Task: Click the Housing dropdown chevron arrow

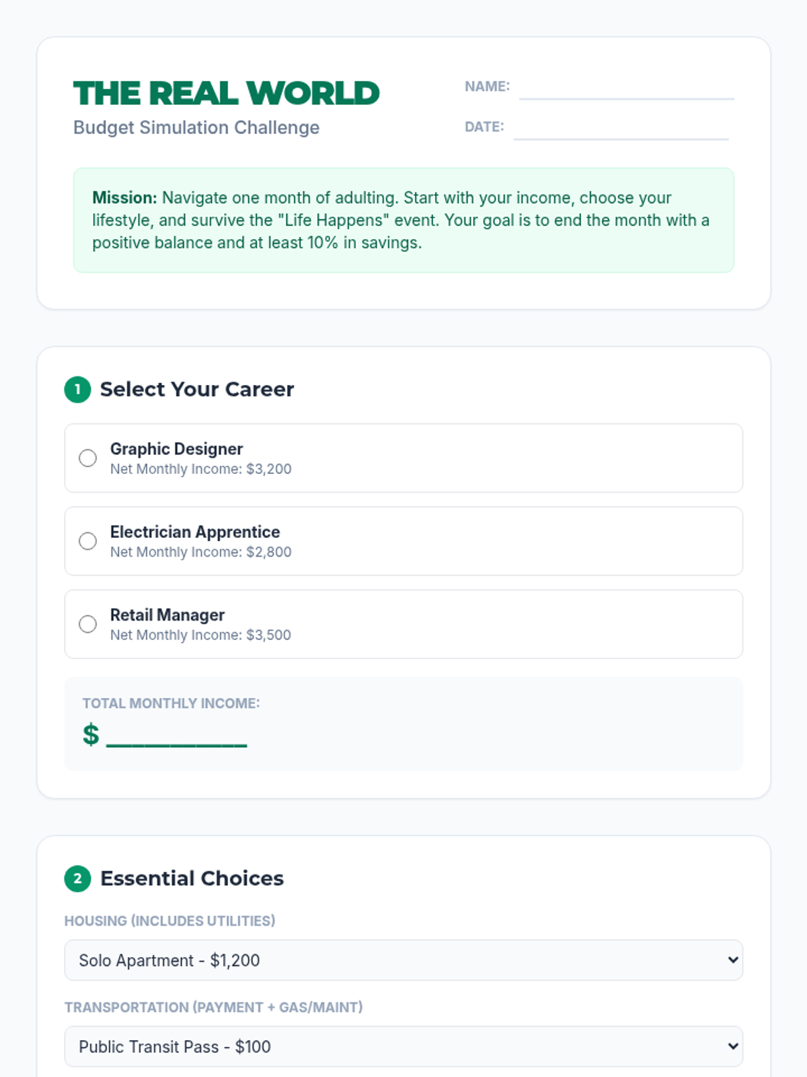Action: pos(733,960)
